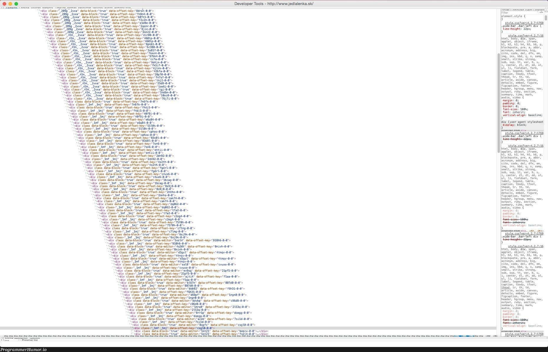The image size is (548, 352).
Task: Select the div row with data-editor ddvbp
Action: tap(187, 301)
